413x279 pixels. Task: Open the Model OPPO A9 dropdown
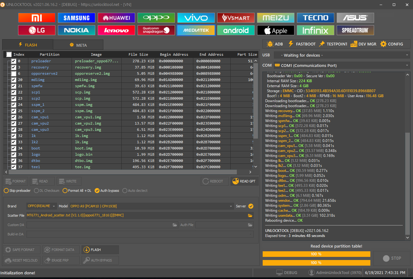[151, 206]
